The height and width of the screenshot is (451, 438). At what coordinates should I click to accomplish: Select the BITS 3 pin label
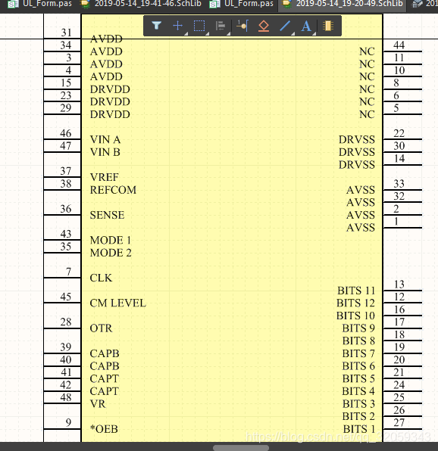[x=358, y=404]
